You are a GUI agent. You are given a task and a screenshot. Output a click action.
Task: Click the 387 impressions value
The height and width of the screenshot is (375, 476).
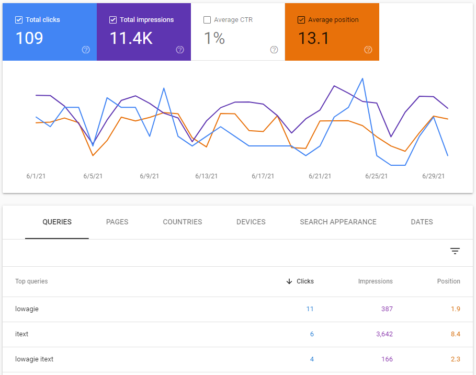(x=387, y=309)
